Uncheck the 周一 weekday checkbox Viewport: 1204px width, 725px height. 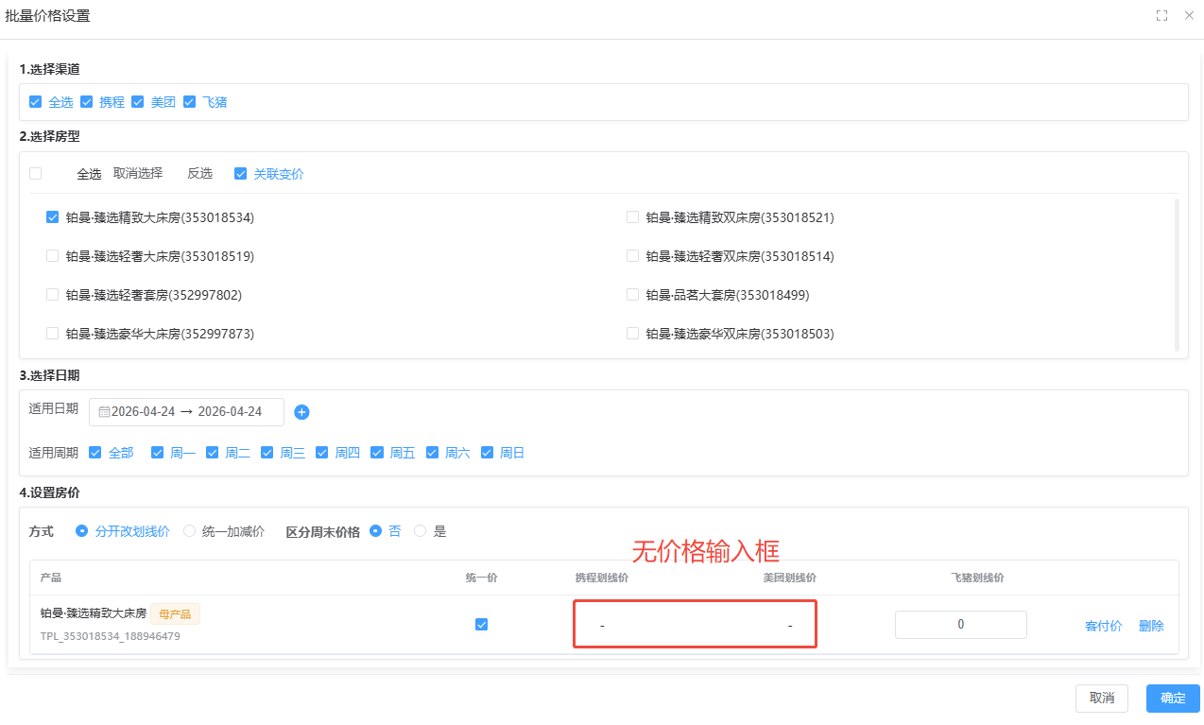point(157,452)
